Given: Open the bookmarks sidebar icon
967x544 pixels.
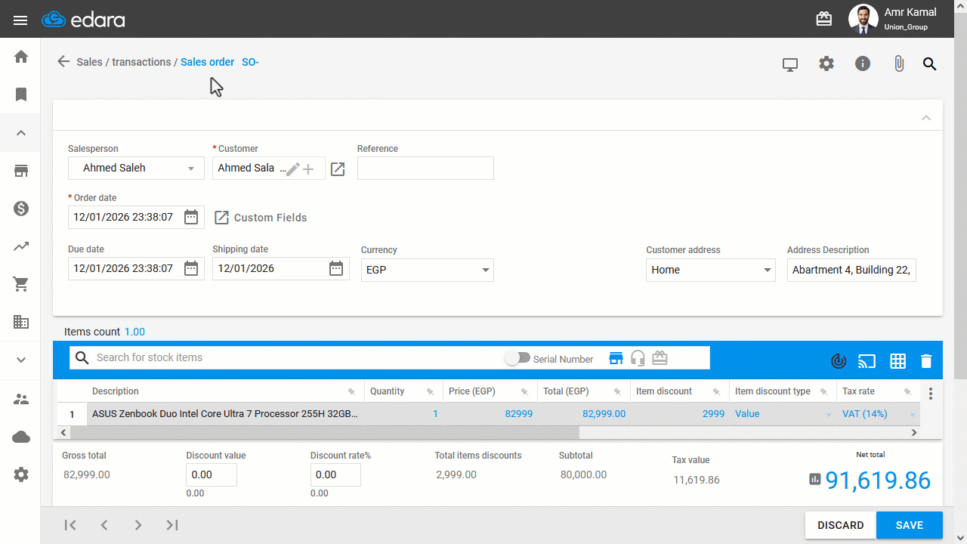Looking at the screenshot, I should click(21, 94).
